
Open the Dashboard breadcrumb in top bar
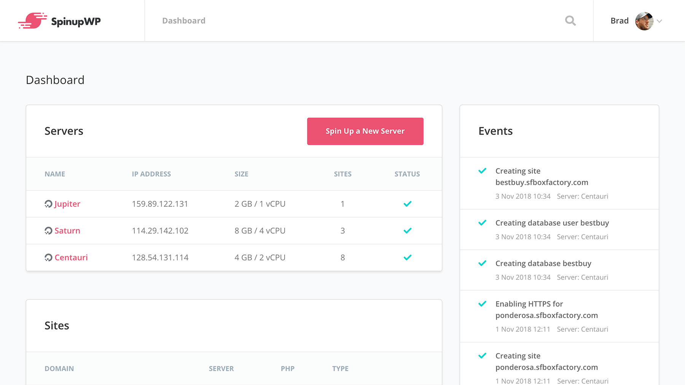coord(184,21)
